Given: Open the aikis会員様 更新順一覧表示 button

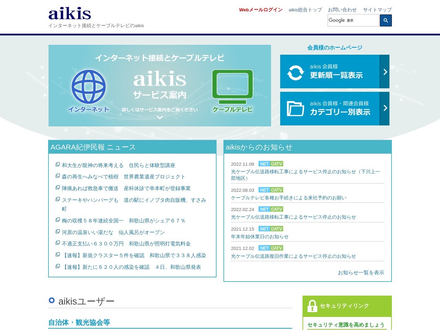Looking at the screenshot, I should 335,71.
